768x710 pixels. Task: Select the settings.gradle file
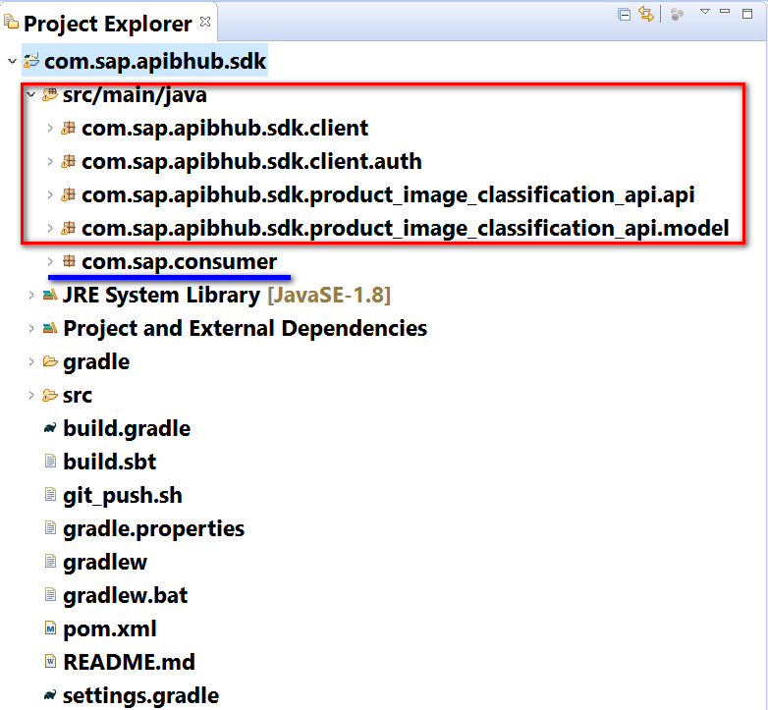pos(141,696)
